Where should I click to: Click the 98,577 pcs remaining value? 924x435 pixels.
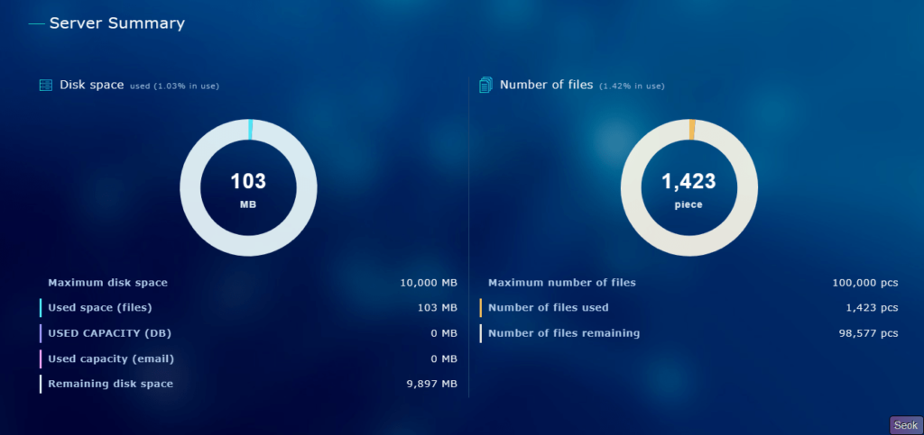[x=868, y=333]
